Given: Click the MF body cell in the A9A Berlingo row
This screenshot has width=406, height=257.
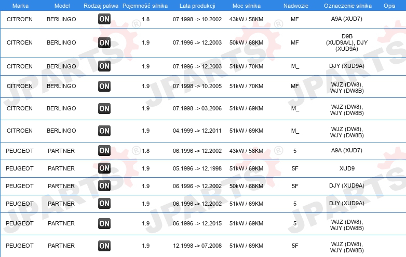Looking at the screenshot, I should coord(295,19).
